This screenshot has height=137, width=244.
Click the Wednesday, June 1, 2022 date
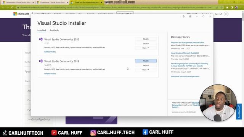(x=180, y=49)
